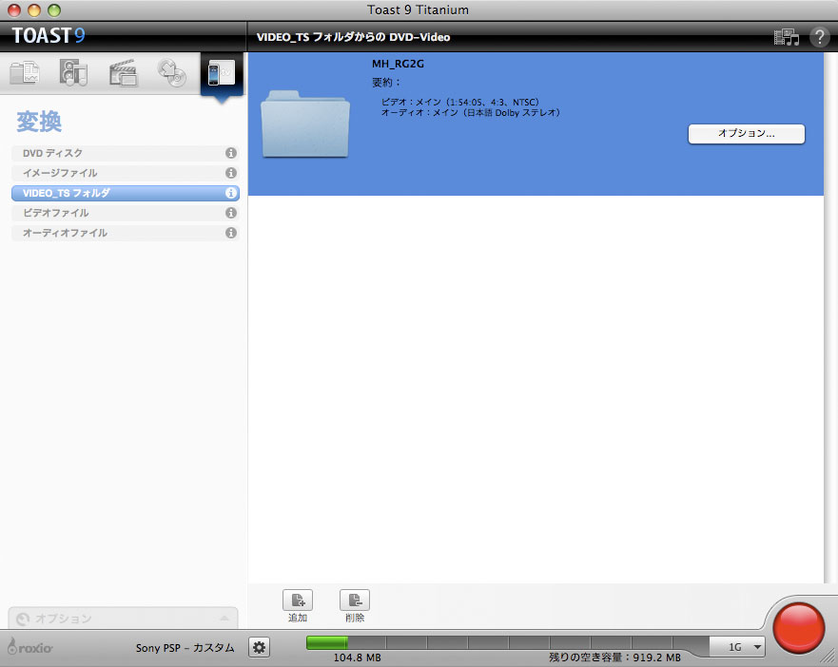The width and height of the screenshot is (838, 667).
Task: Click the MH_RG2G title text
Action: (399, 64)
